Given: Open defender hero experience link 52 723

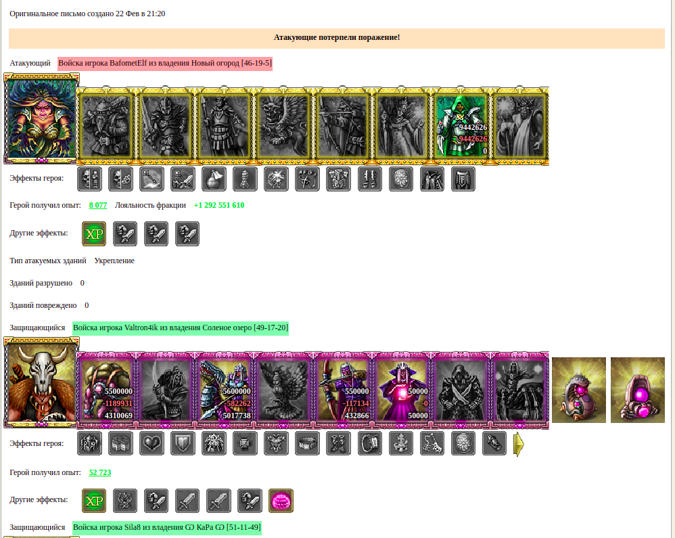Looking at the screenshot, I should [100, 472].
